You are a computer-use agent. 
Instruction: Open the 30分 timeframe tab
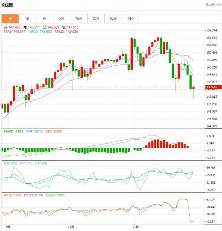[96, 19]
